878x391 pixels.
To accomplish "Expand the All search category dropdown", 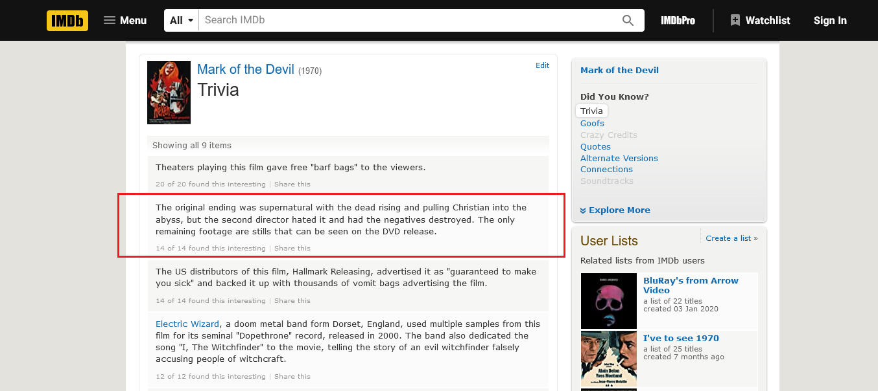I will click(182, 20).
